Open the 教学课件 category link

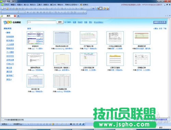10,40
